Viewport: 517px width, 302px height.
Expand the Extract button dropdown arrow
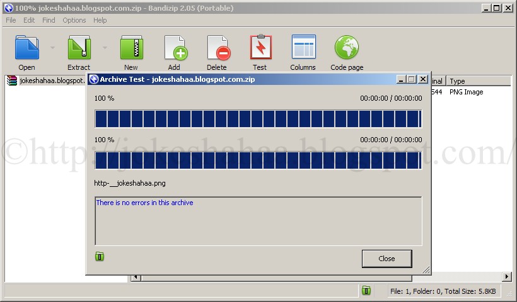pos(105,48)
